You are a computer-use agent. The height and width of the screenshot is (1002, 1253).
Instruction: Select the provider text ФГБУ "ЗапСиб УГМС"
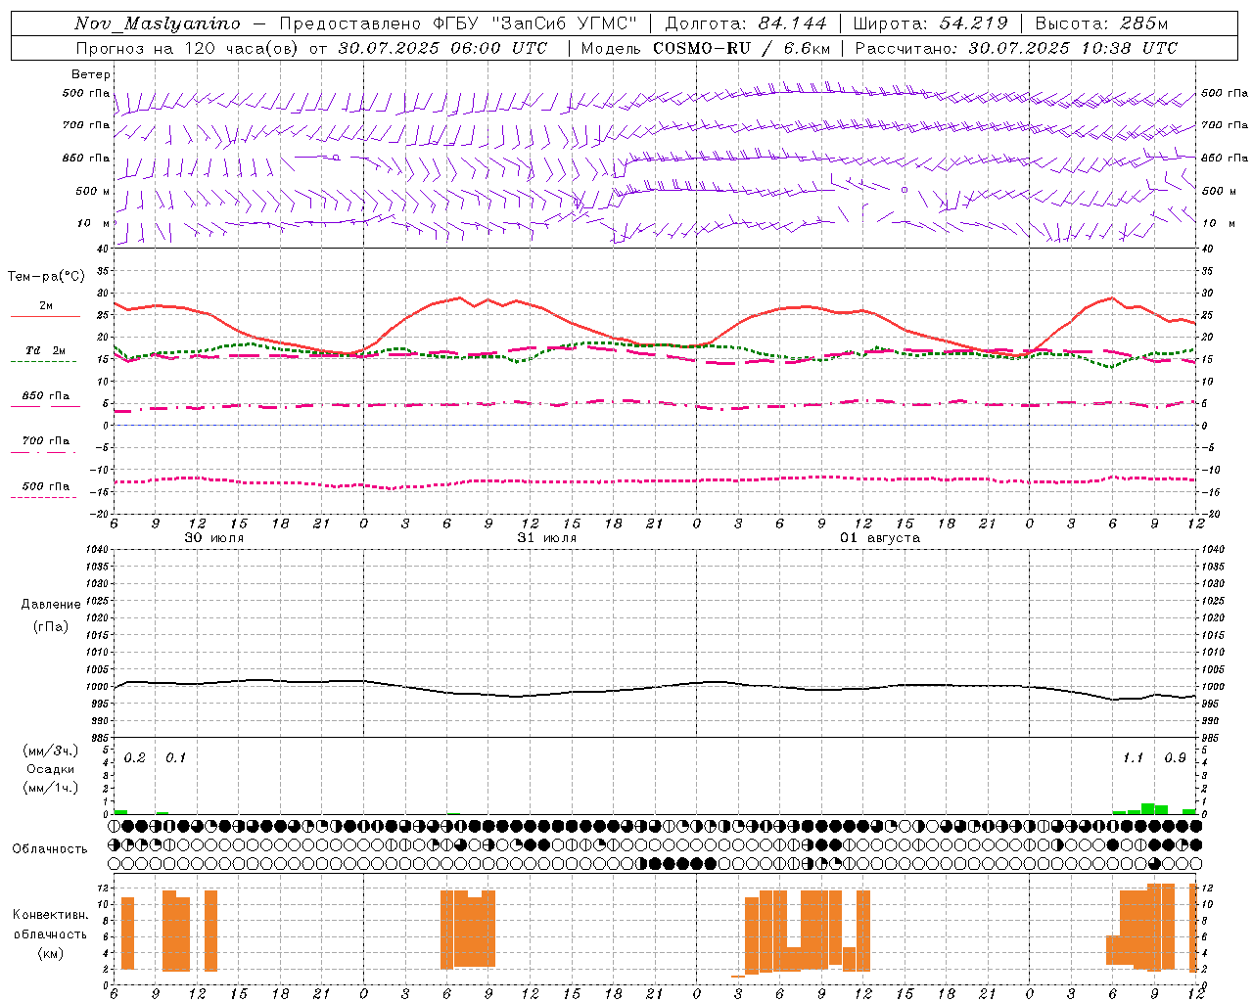point(534,23)
